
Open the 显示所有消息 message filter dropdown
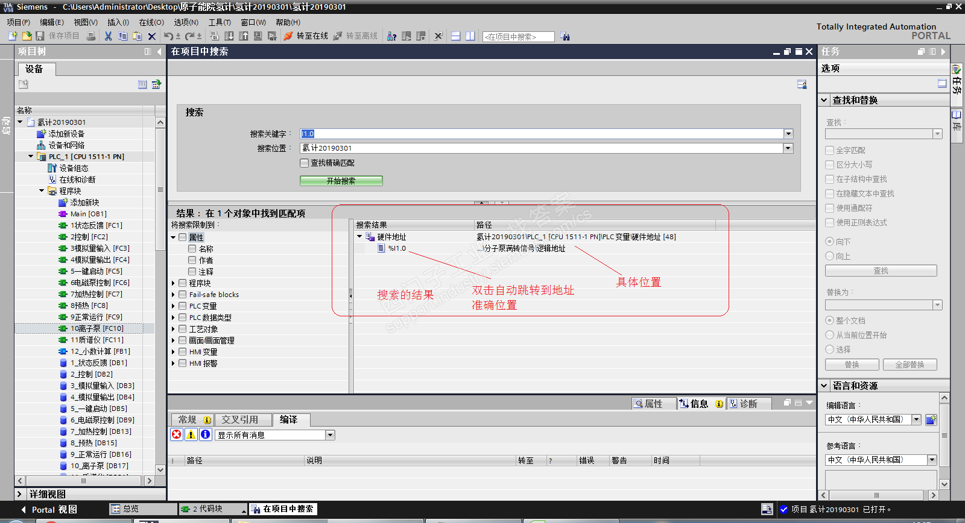[x=330, y=435]
